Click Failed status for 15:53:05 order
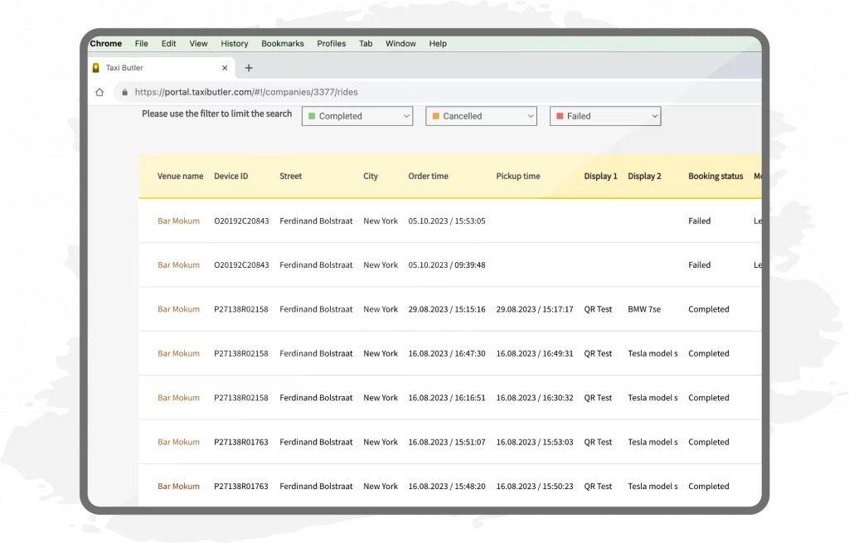849x543 pixels. pyautogui.click(x=700, y=221)
